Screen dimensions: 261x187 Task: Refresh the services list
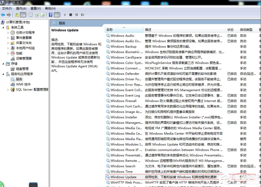(x=37, y=15)
